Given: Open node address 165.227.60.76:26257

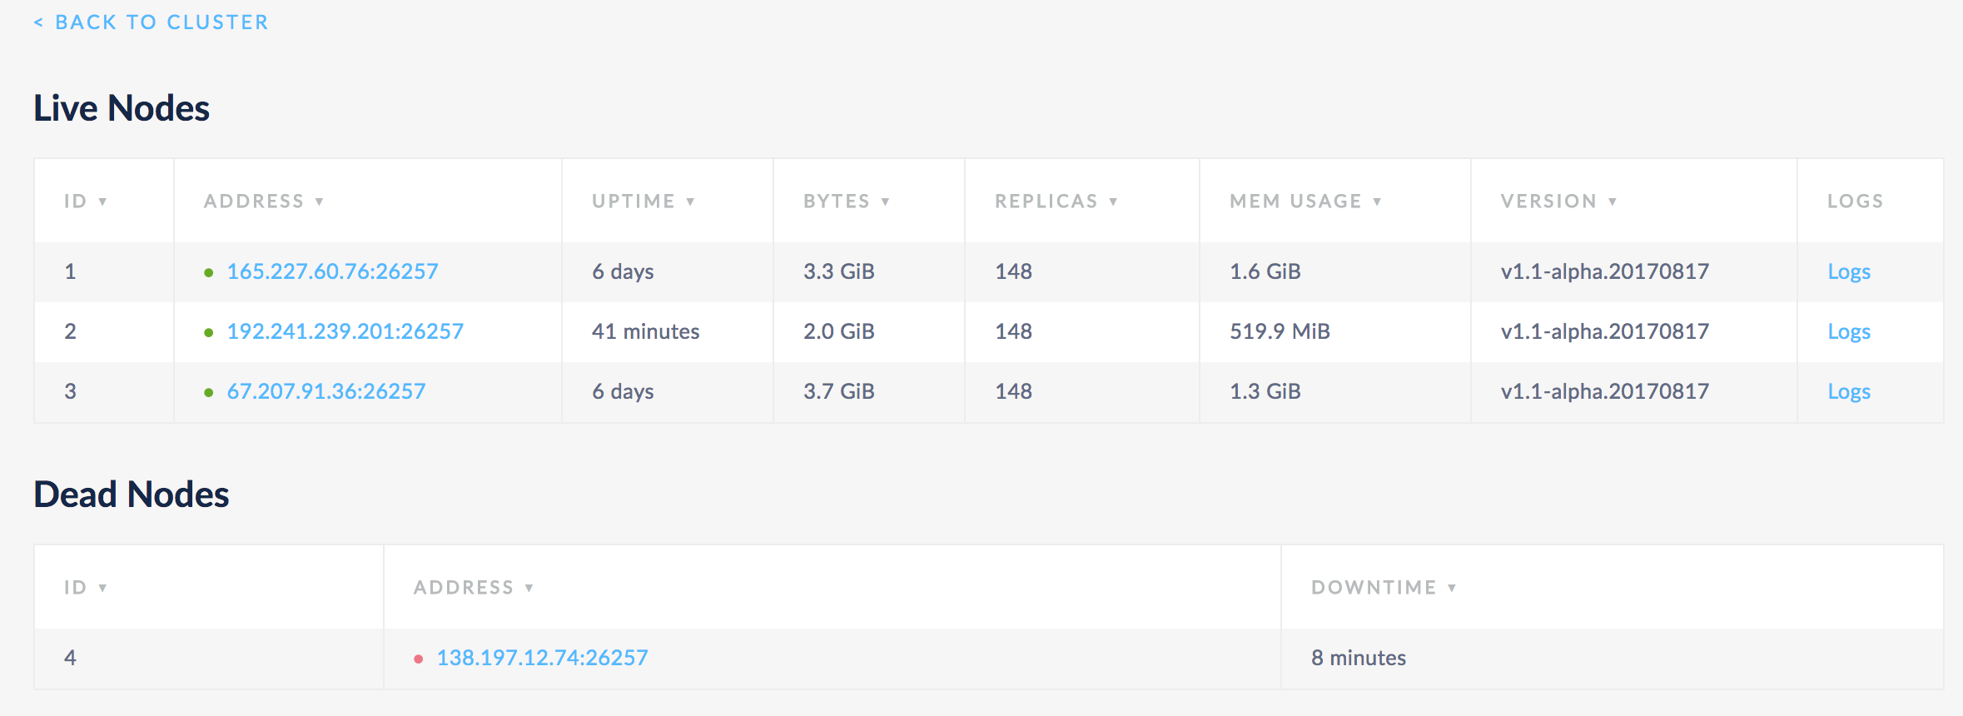Looking at the screenshot, I should 332,271.
